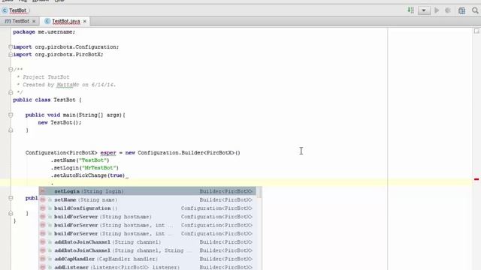Click the .setLogin("MrTestBot") call
481x270 pixels.
click(85, 168)
